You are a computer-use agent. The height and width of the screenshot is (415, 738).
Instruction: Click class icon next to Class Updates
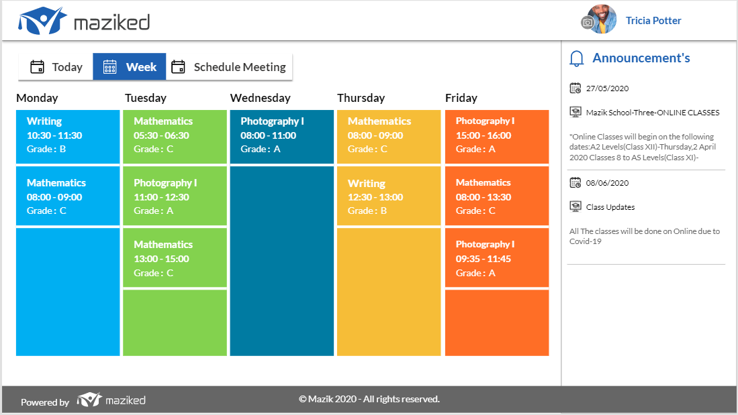point(575,206)
